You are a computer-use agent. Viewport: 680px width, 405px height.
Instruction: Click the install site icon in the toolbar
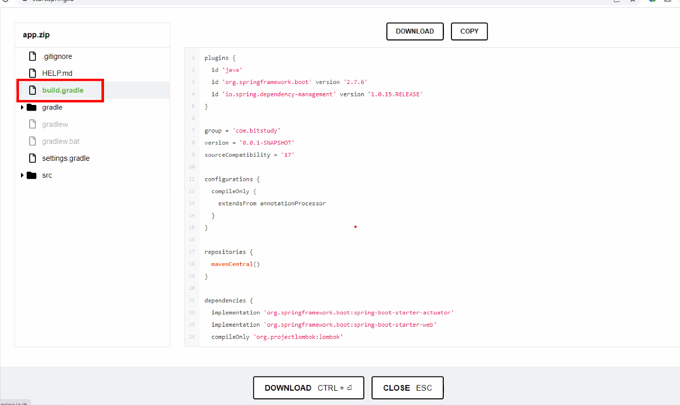coord(617,2)
